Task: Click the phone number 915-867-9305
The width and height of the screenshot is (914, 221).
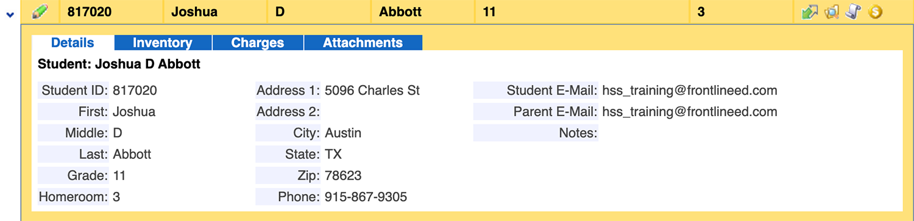Action: [x=366, y=197]
